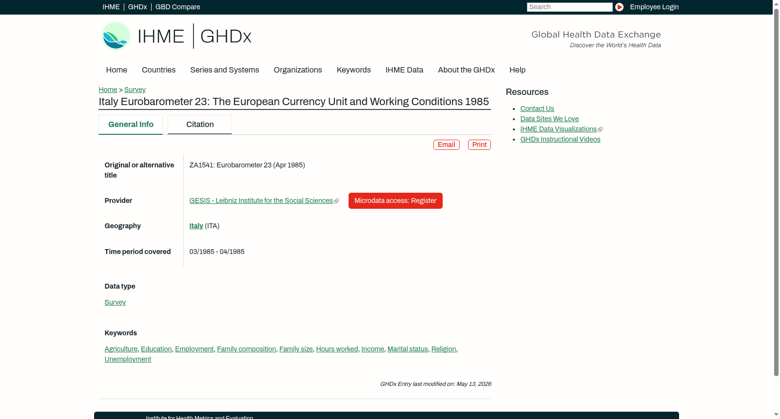
Task: Open the IHME Data menu item
Action: click(x=404, y=70)
